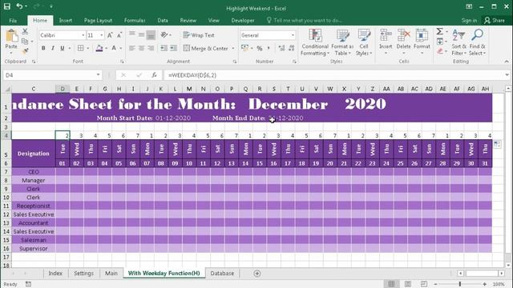This screenshot has height=288, width=513.
Task: Open Format as Table gallery
Action: [x=342, y=42]
